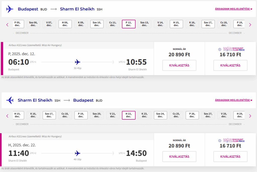257x172 pixels.
Task: Select return date P 26, dec.
Action: click(192, 115)
